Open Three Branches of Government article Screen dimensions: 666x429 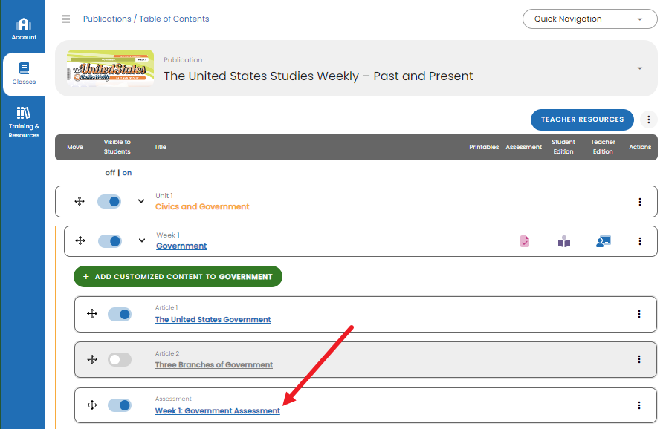click(x=214, y=365)
